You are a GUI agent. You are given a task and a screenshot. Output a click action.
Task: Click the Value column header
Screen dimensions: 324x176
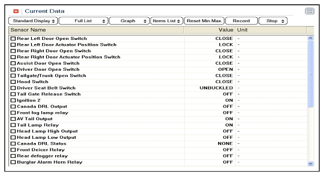pyautogui.click(x=209, y=30)
